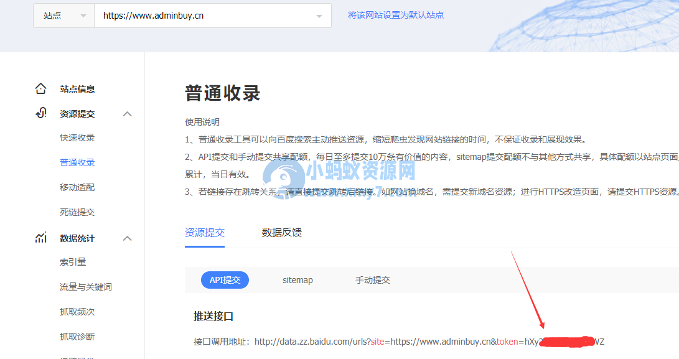Screen dimensions: 679x359
Task: Collapse the 数据统计 section chevron
Action: tap(127, 238)
